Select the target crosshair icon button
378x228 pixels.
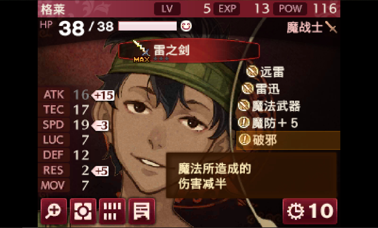coord(83,211)
